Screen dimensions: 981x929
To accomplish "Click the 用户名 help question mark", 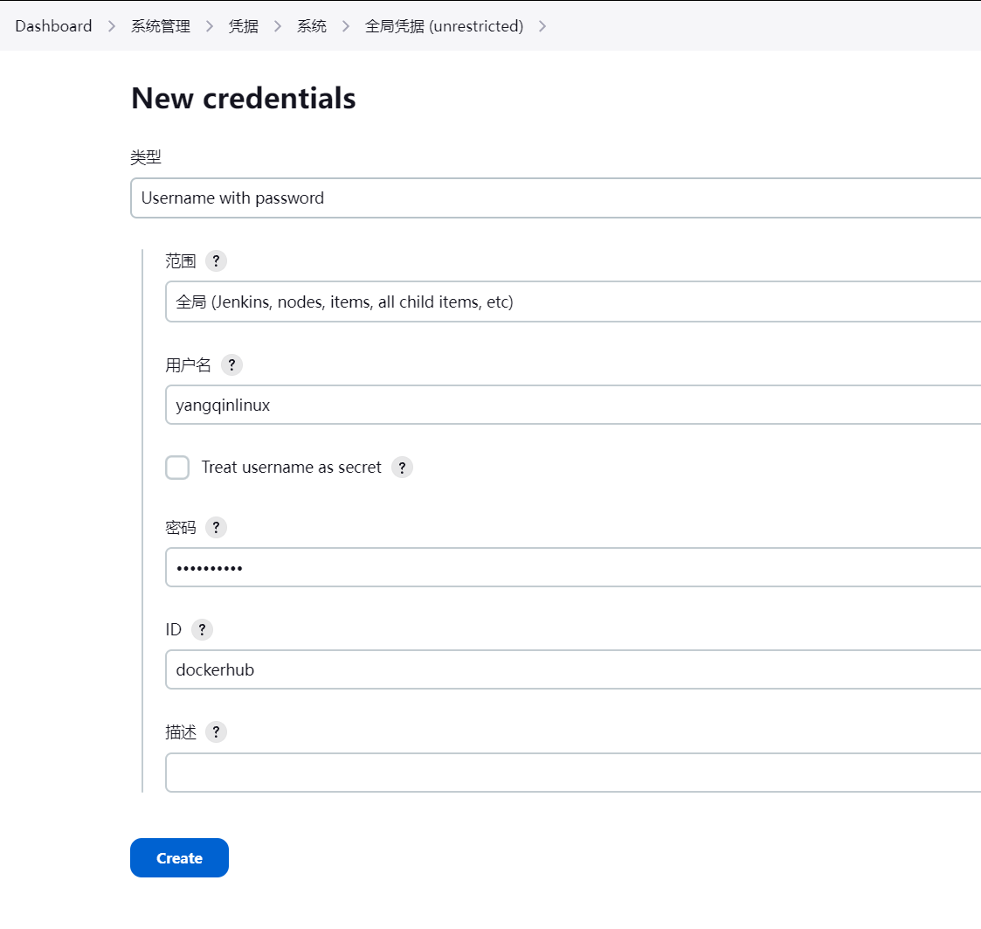I will pos(231,365).
